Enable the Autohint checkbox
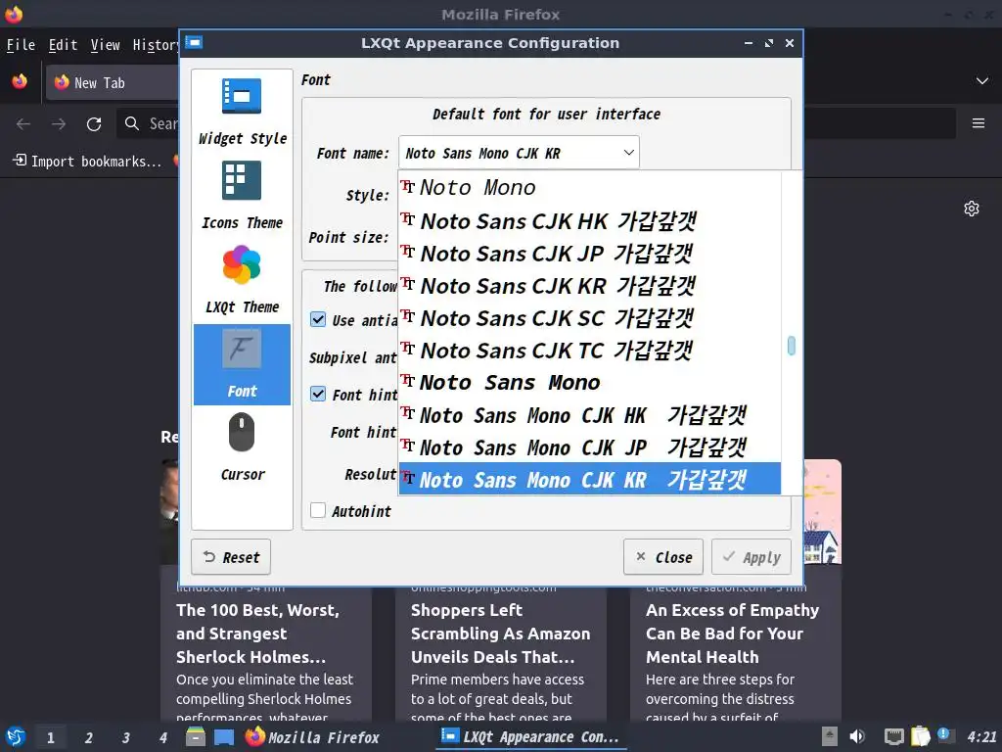This screenshot has height=752, width=1002. click(318, 510)
